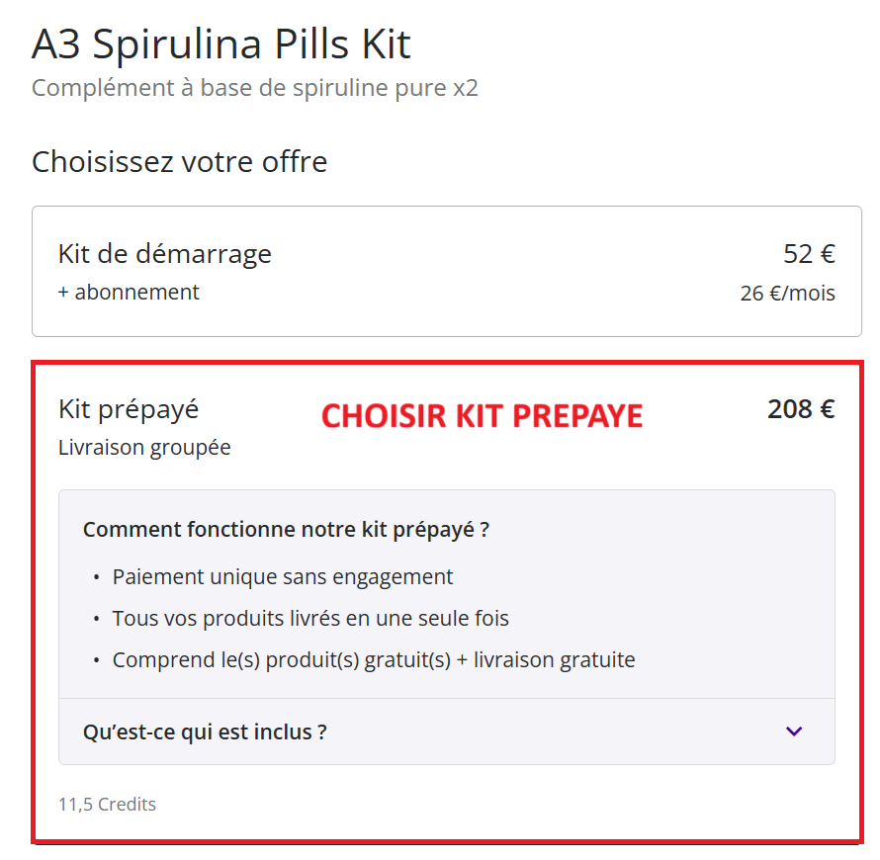The height and width of the screenshot is (860, 880).
Task: Click the "Complément à base de spiruline" subtitle
Action: 254,88
